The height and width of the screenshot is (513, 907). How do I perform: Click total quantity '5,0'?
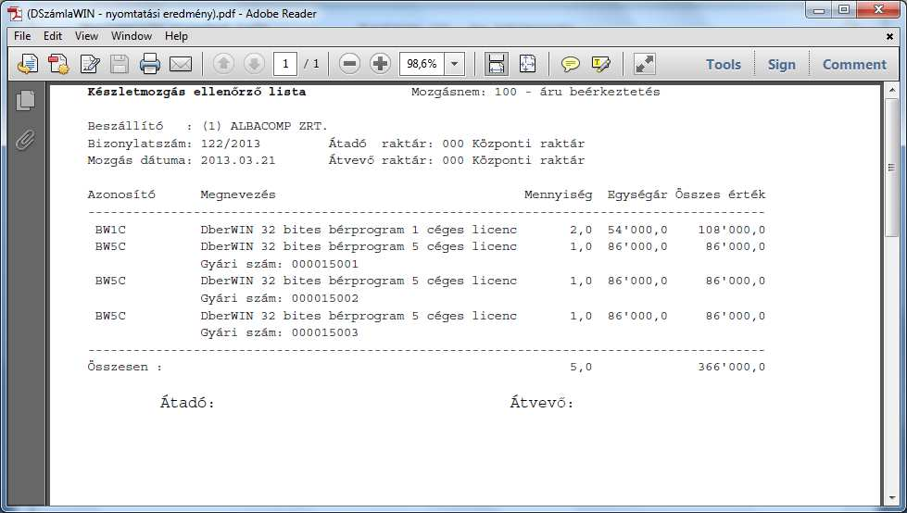click(x=581, y=367)
